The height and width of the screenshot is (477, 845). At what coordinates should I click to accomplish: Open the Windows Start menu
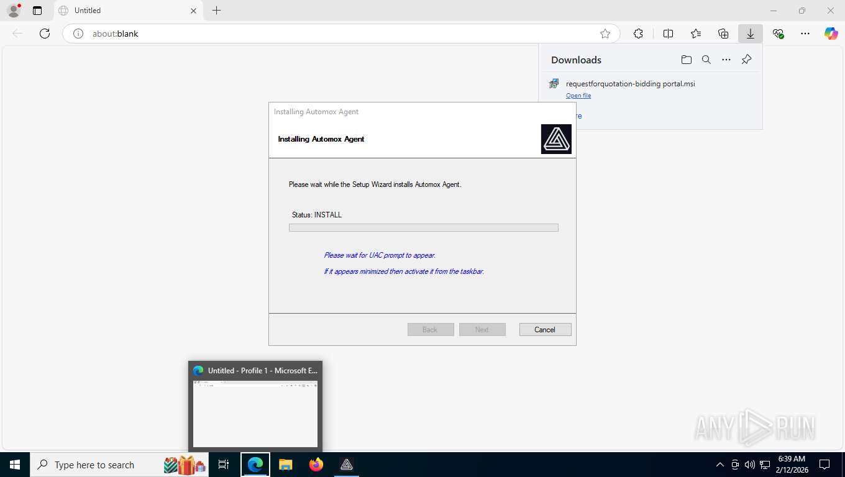(14, 465)
